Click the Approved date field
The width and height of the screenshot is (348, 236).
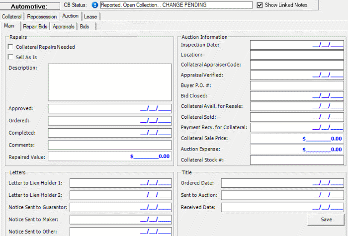click(110, 108)
